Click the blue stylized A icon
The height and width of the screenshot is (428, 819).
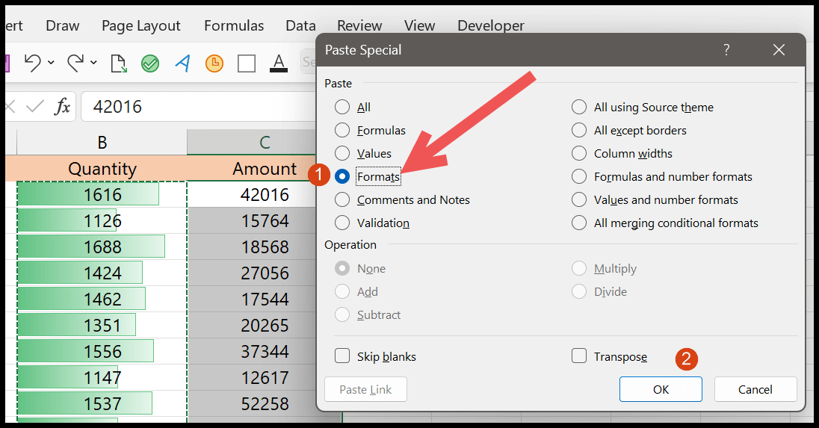point(182,63)
